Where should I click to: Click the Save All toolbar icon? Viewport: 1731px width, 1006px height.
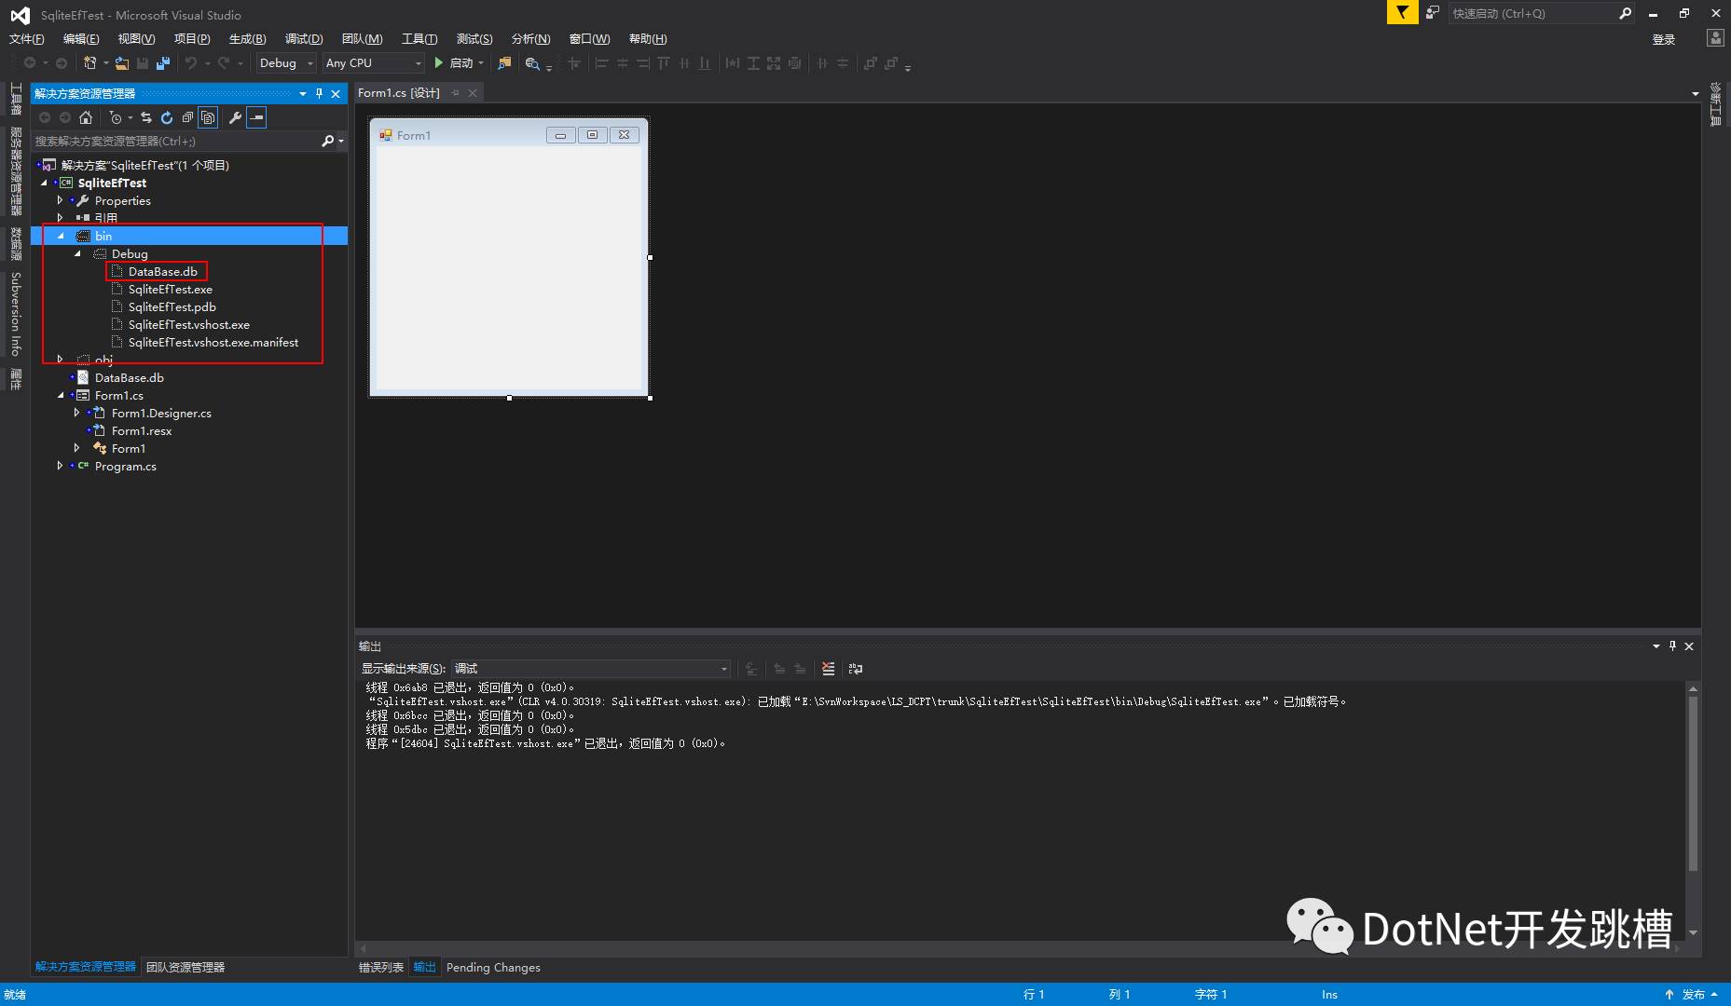click(x=163, y=63)
